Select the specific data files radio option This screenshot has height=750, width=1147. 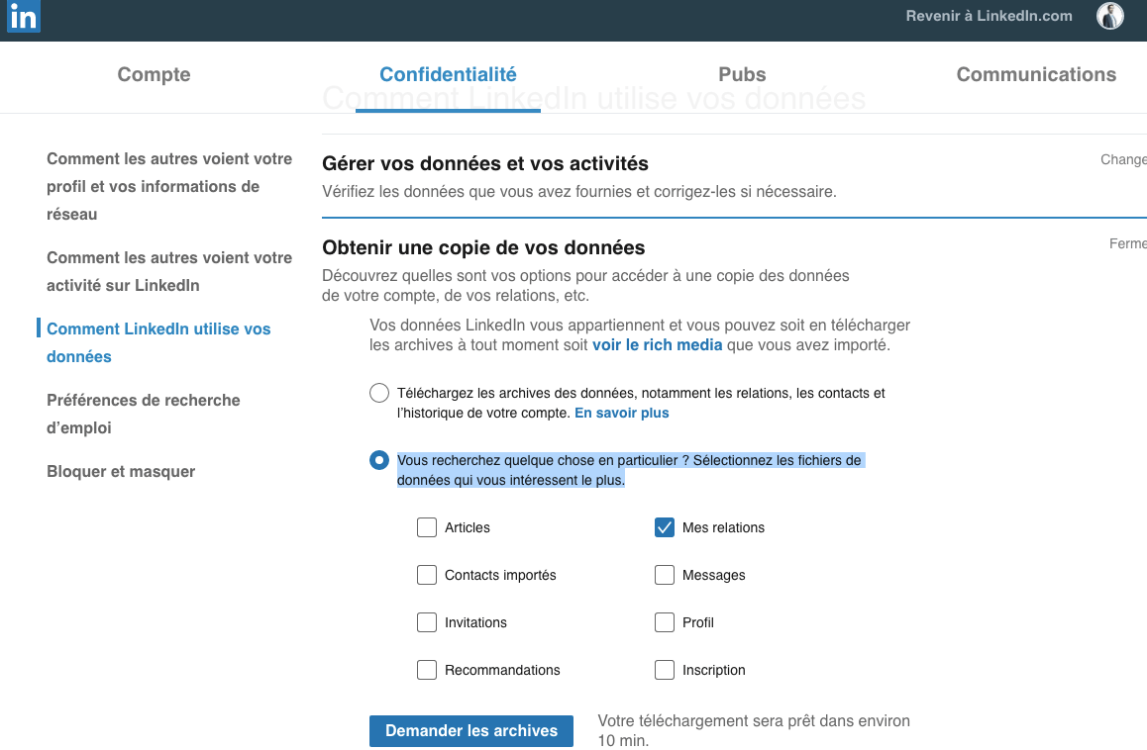point(379,460)
